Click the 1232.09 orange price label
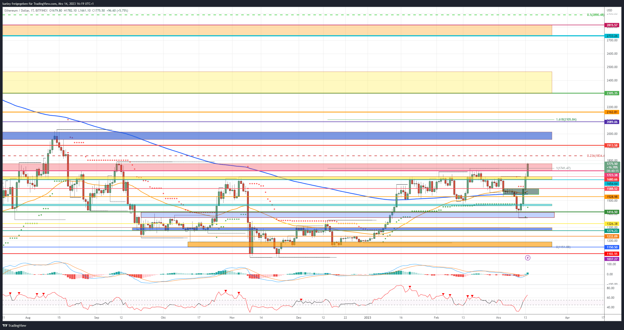This screenshot has height=330, width=624. pos(612,236)
